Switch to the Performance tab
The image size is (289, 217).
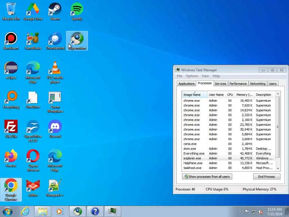(x=238, y=84)
